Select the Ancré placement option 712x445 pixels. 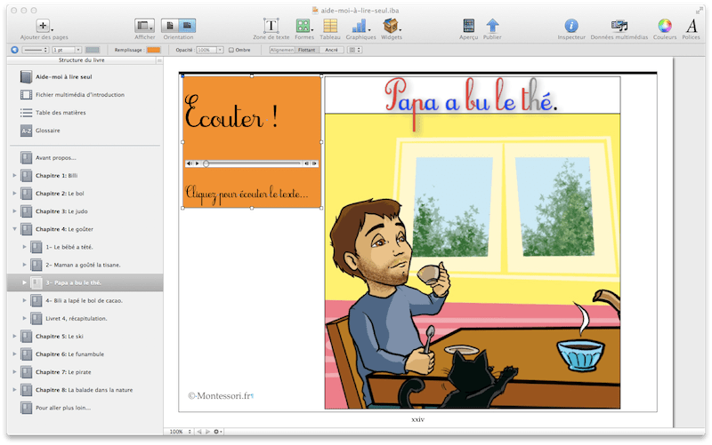[x=331, y=50]
